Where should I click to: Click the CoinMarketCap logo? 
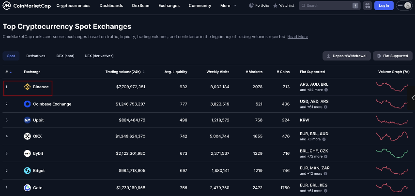[27, 5]
